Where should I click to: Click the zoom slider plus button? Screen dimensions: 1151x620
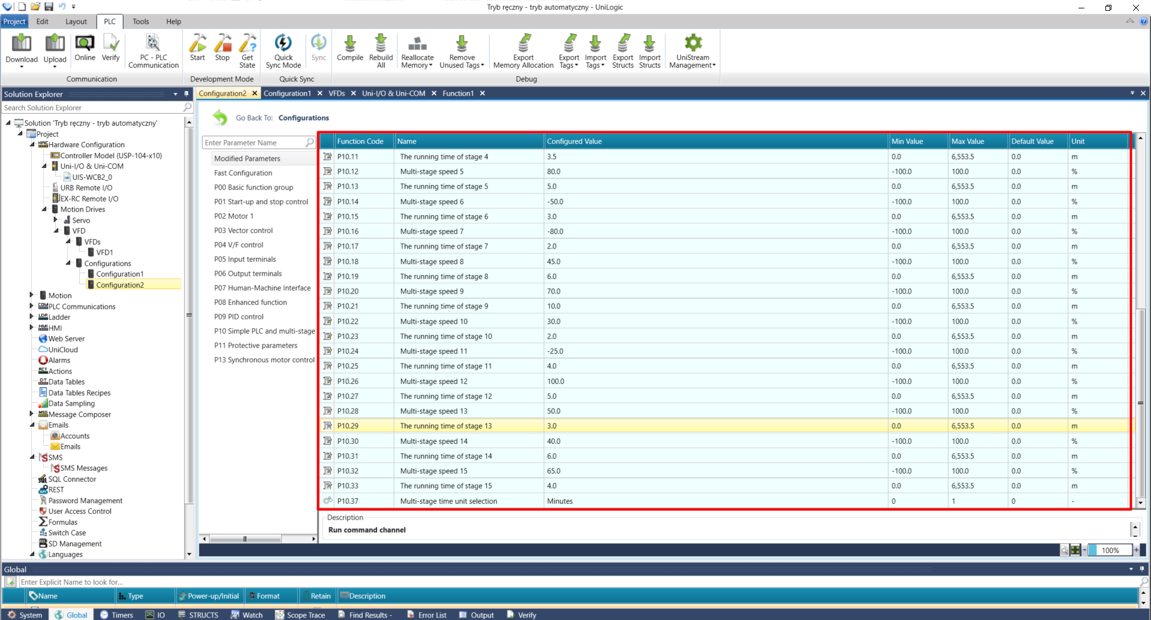(x=1136, y=550)
